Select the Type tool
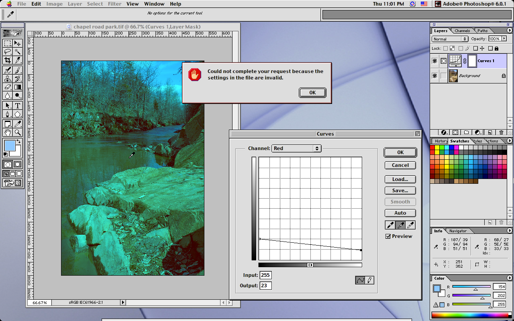 tap(18, 106)
